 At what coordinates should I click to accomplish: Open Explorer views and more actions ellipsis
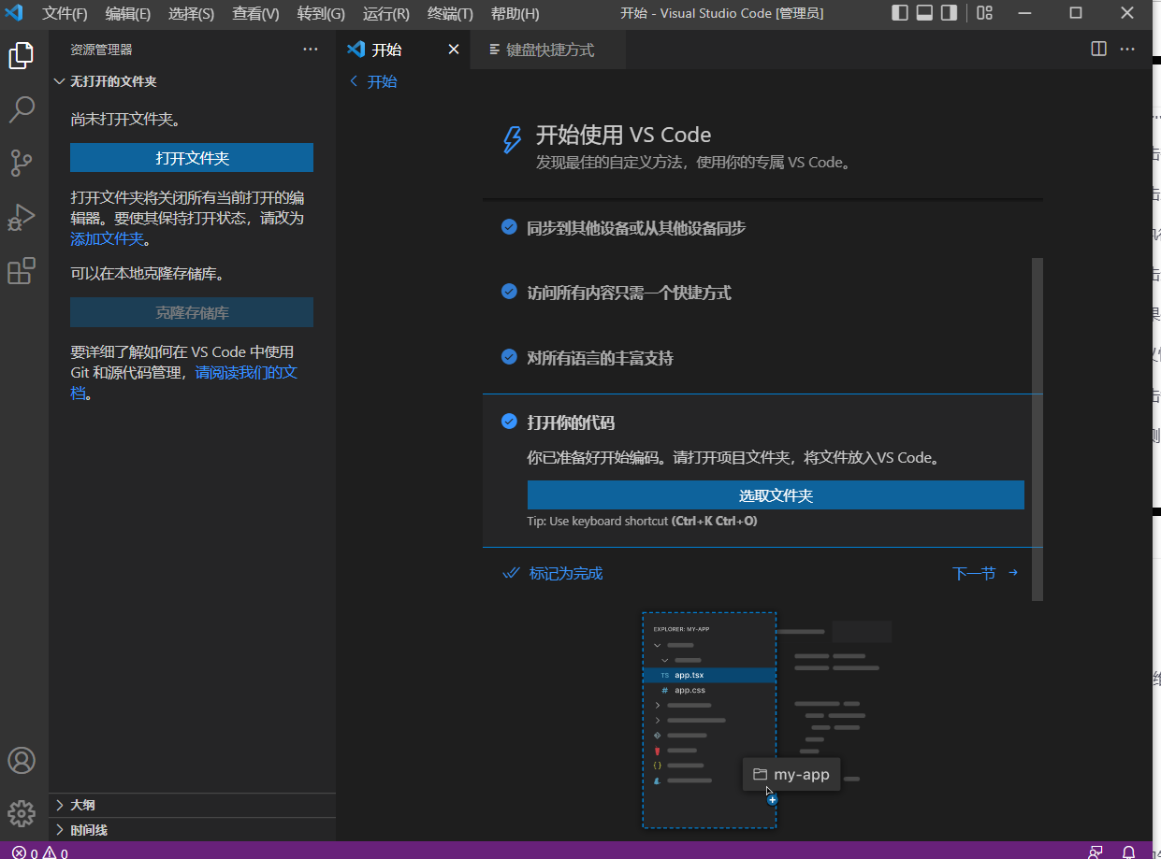point(311,50)
